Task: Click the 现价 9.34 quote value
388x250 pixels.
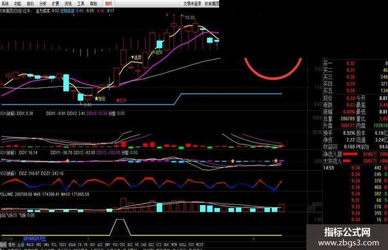Action: [x=350, y=98]
